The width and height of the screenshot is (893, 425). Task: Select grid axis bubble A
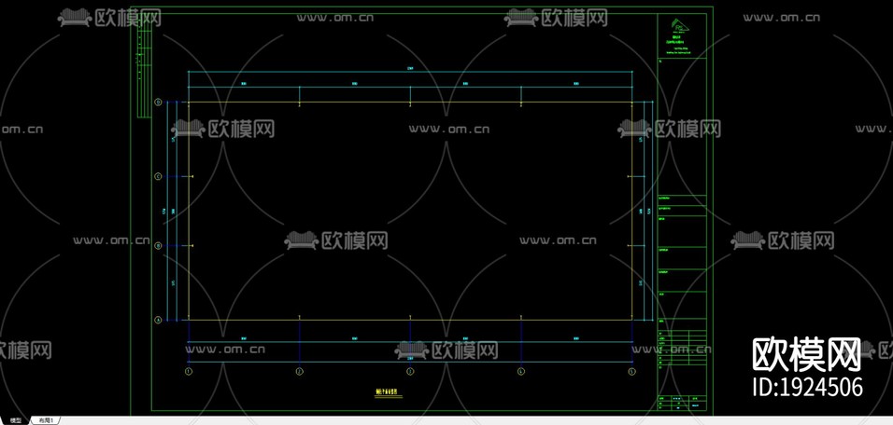pos(158,320)
